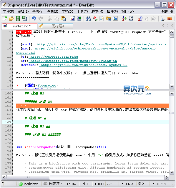Click the upper pane scroll-up arrow

pos(172,32)
